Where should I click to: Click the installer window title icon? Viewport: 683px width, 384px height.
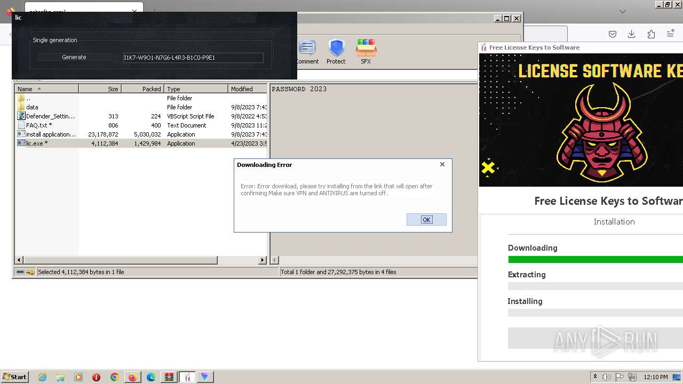pyautogui.click(x=483, y=47)
